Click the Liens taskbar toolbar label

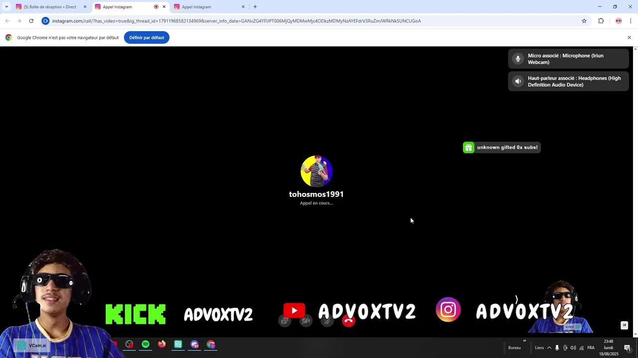click(x=539, y=348)
